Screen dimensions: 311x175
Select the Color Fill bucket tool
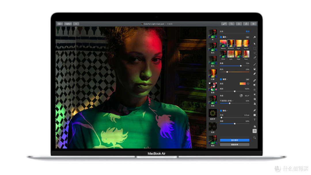[x=255, y=69]
